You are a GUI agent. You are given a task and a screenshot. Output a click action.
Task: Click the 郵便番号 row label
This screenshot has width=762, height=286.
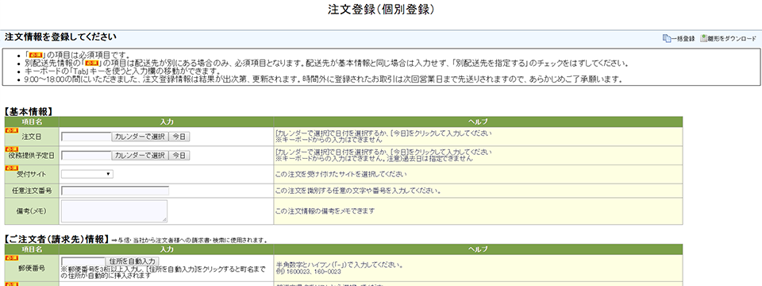click(x=32, y=267)
